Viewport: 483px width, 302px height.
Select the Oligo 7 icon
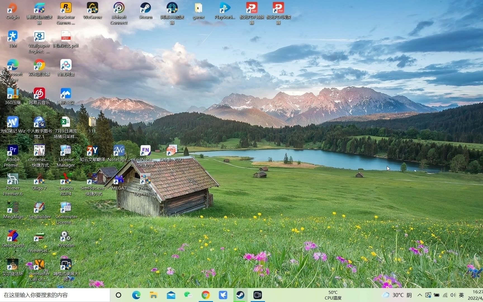[x=39, y=182]
